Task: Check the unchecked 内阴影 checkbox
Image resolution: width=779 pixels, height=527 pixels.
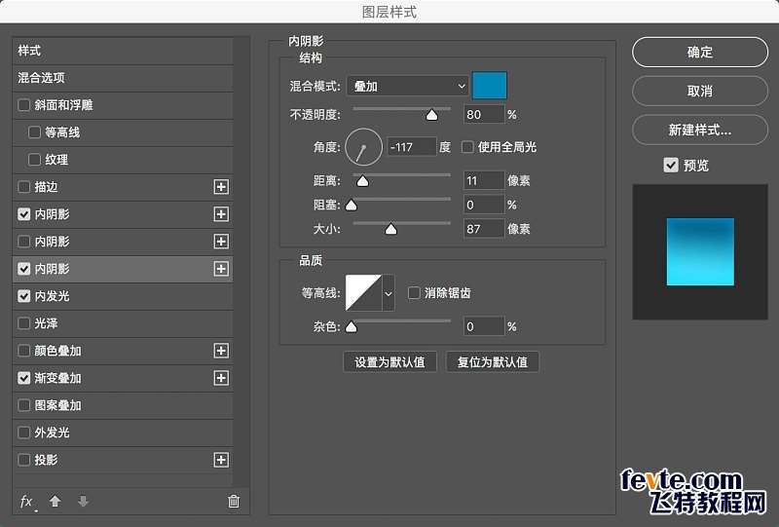Action: point(23,242)
